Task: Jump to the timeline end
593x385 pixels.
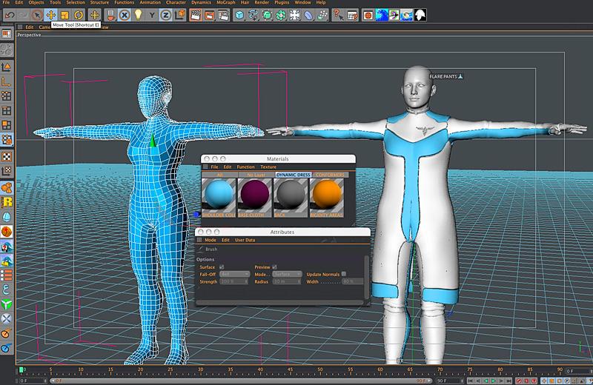Action: click(x=509, y=381)
